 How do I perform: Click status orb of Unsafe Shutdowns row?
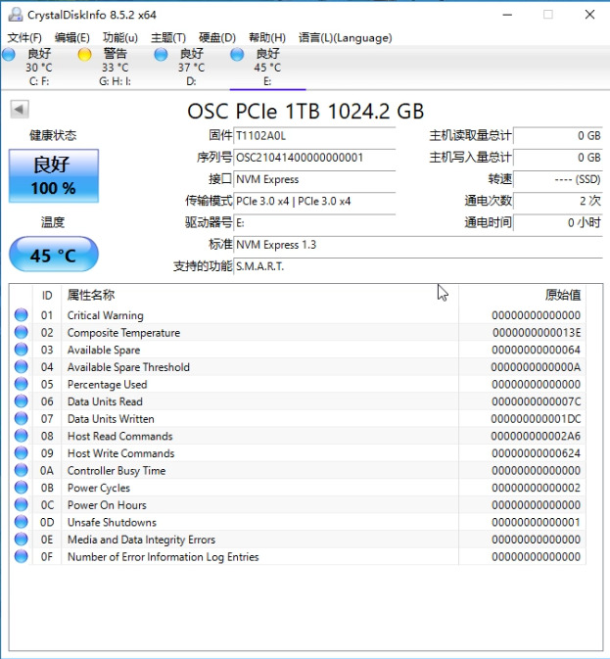tap(21, 522)
